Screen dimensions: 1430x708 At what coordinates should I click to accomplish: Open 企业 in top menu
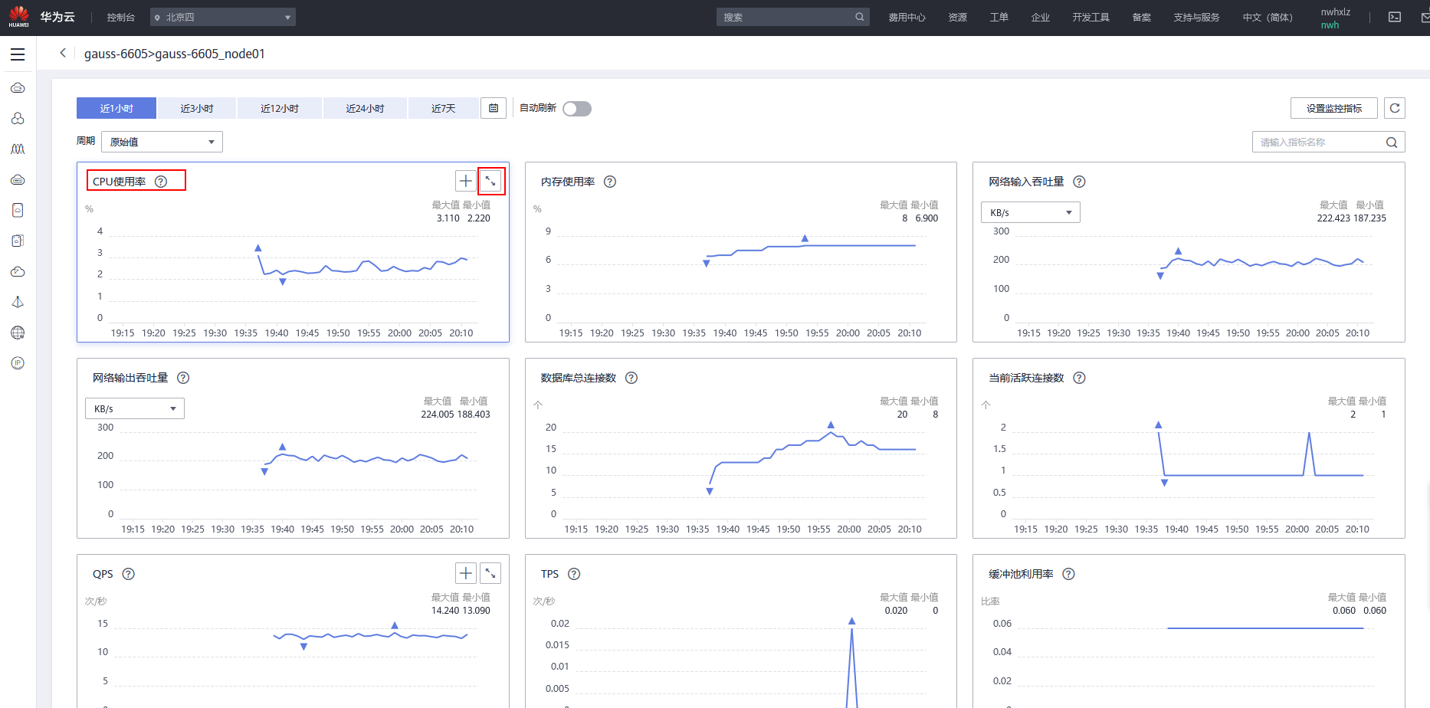[1041, 17]
